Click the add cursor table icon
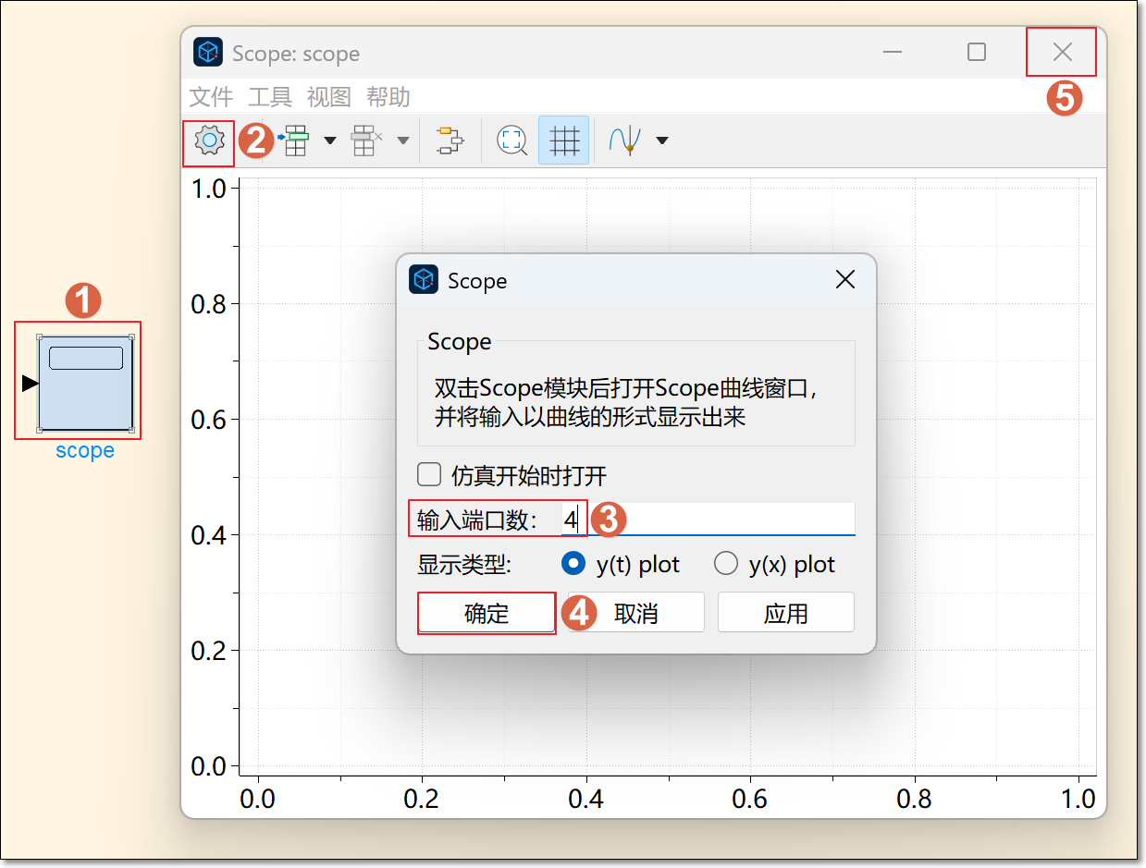Viewport: 1146px width, 868px height. 293,141
